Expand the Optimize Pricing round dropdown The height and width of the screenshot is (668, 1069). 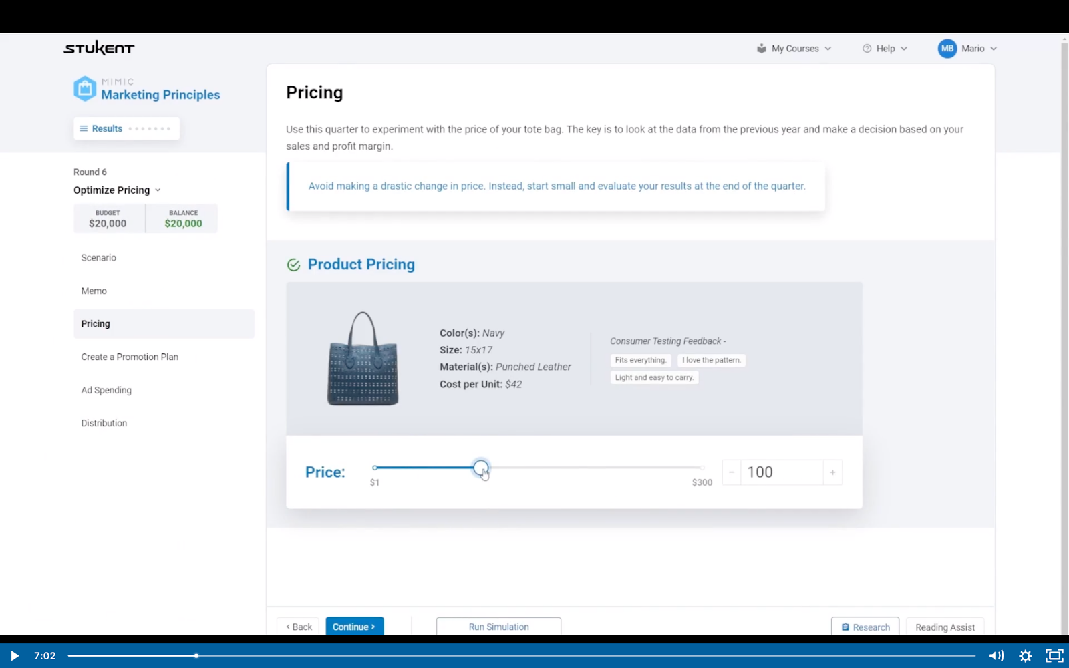(118, 190)
